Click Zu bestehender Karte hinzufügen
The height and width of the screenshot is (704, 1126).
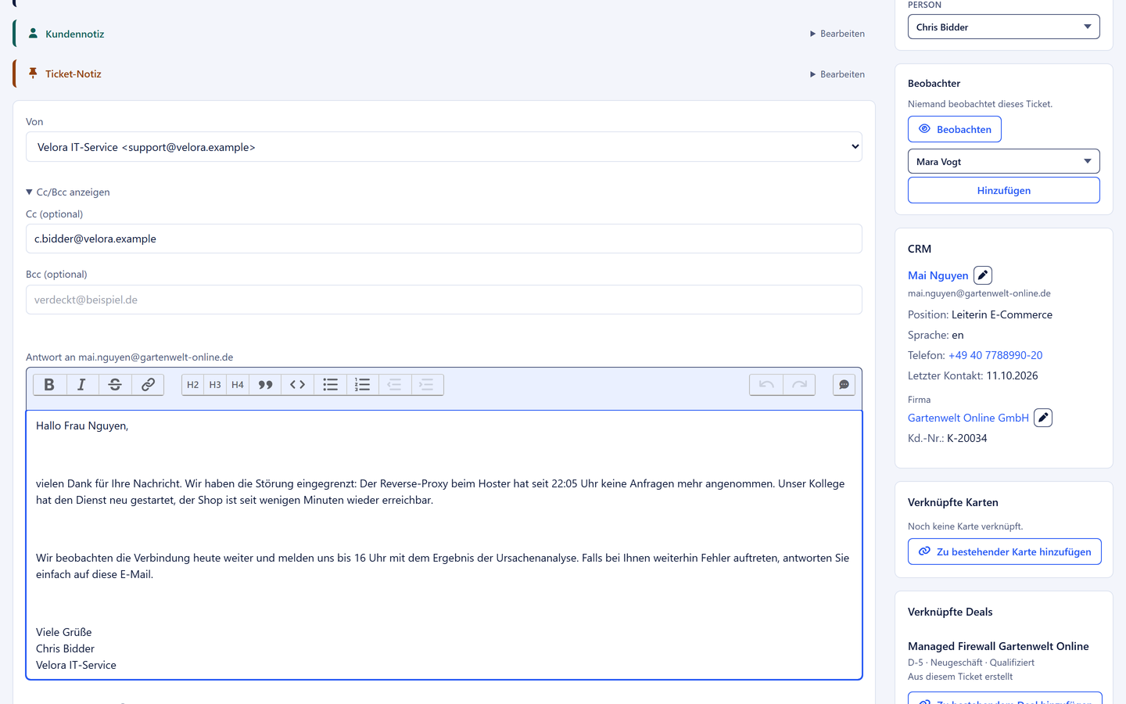(x=1005, y=551)
